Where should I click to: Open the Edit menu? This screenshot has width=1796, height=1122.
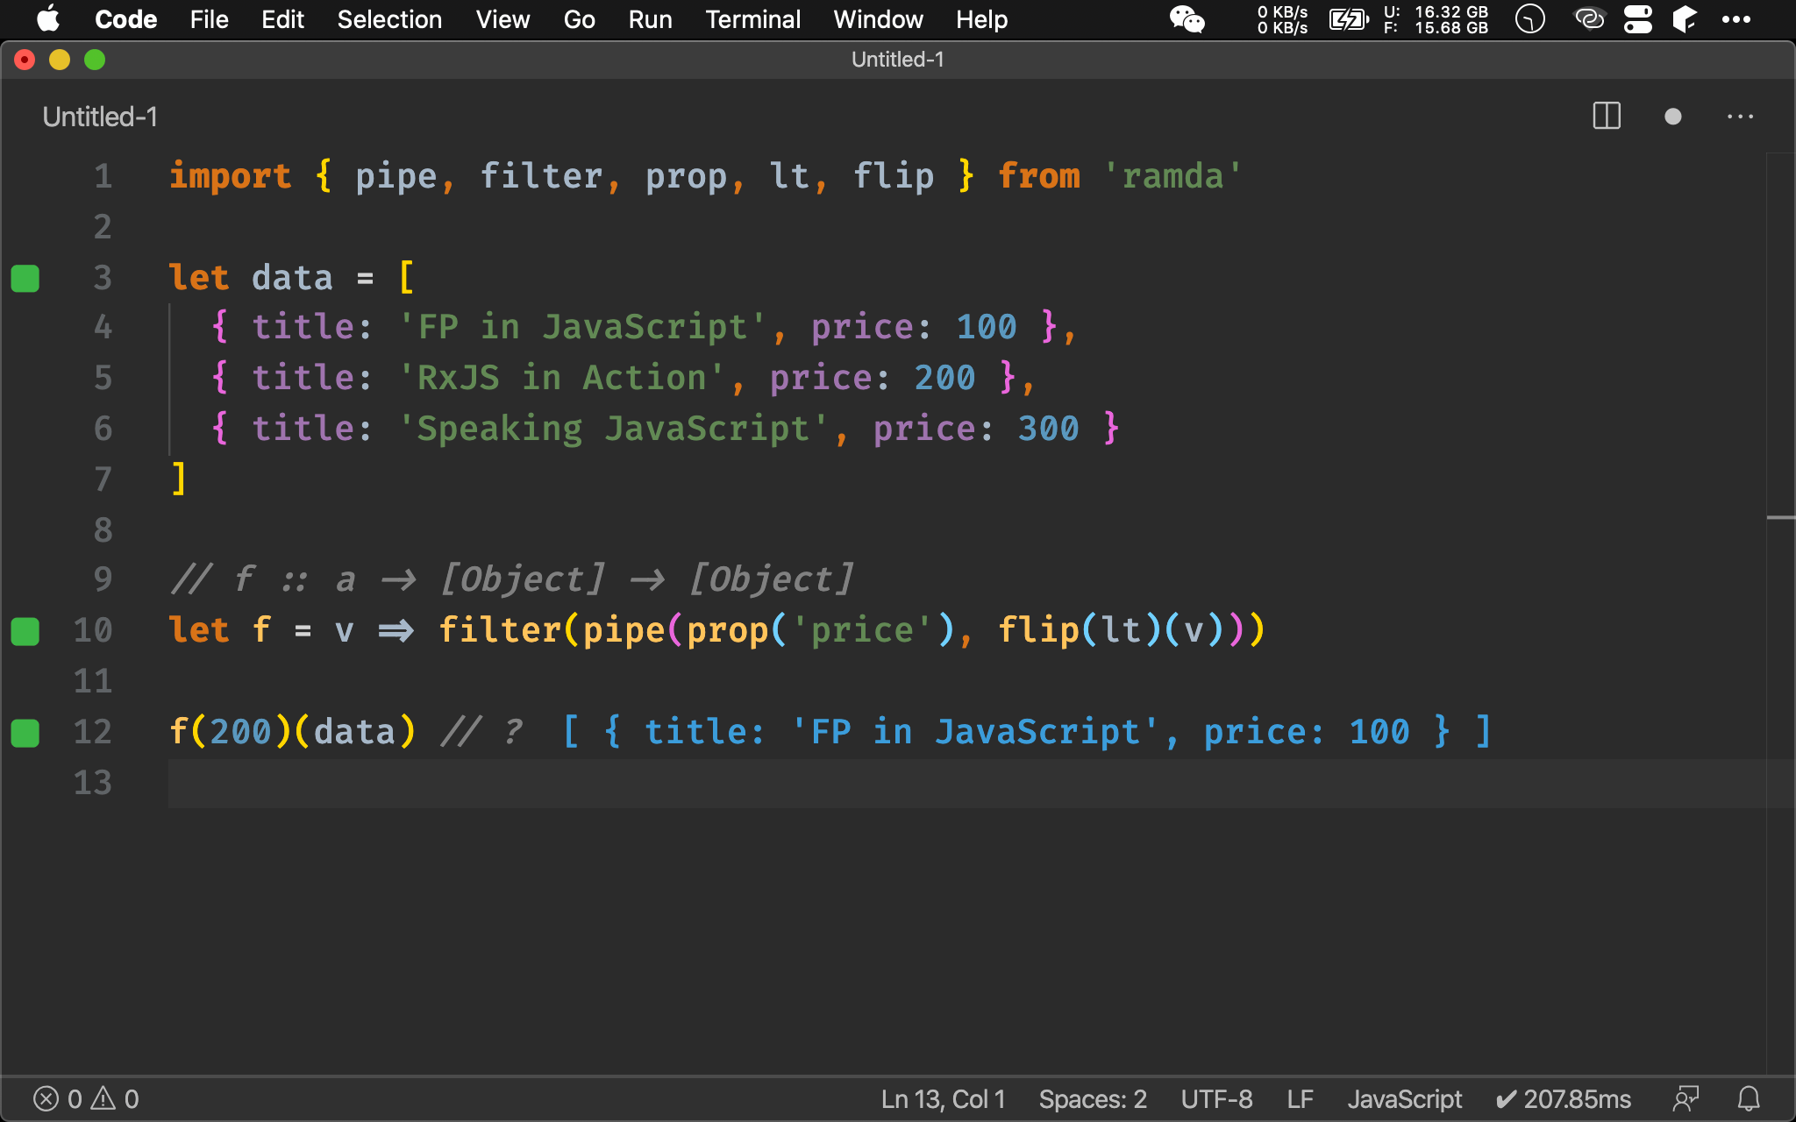click(282, 19)
